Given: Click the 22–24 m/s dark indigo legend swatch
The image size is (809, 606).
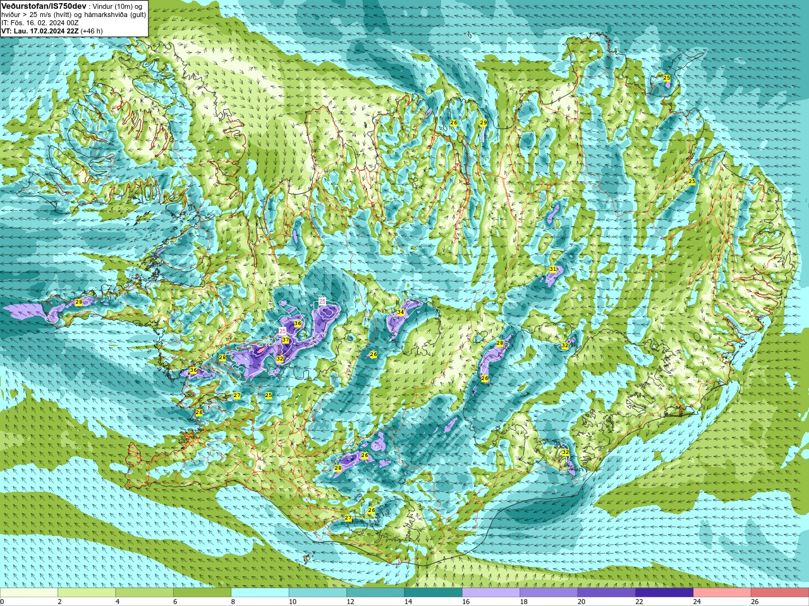Looking at the screenshot, I should coord(664,593).
